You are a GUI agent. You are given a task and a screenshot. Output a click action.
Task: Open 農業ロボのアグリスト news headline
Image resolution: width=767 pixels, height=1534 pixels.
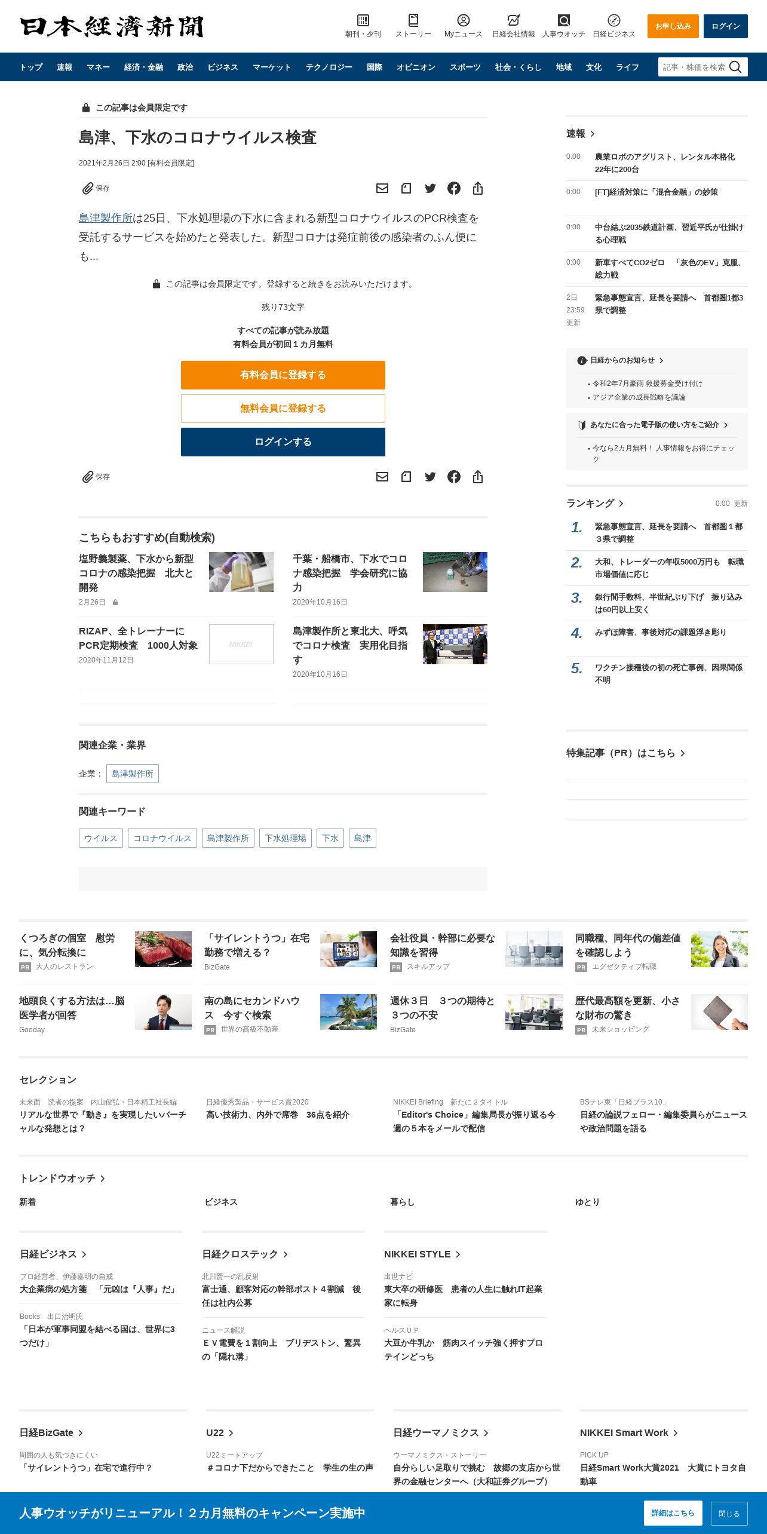point(665,163)
